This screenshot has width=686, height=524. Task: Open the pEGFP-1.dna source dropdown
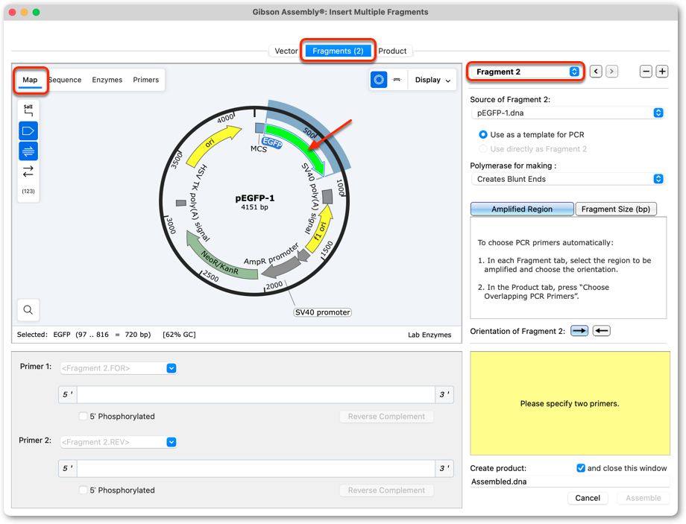point(567,113)
